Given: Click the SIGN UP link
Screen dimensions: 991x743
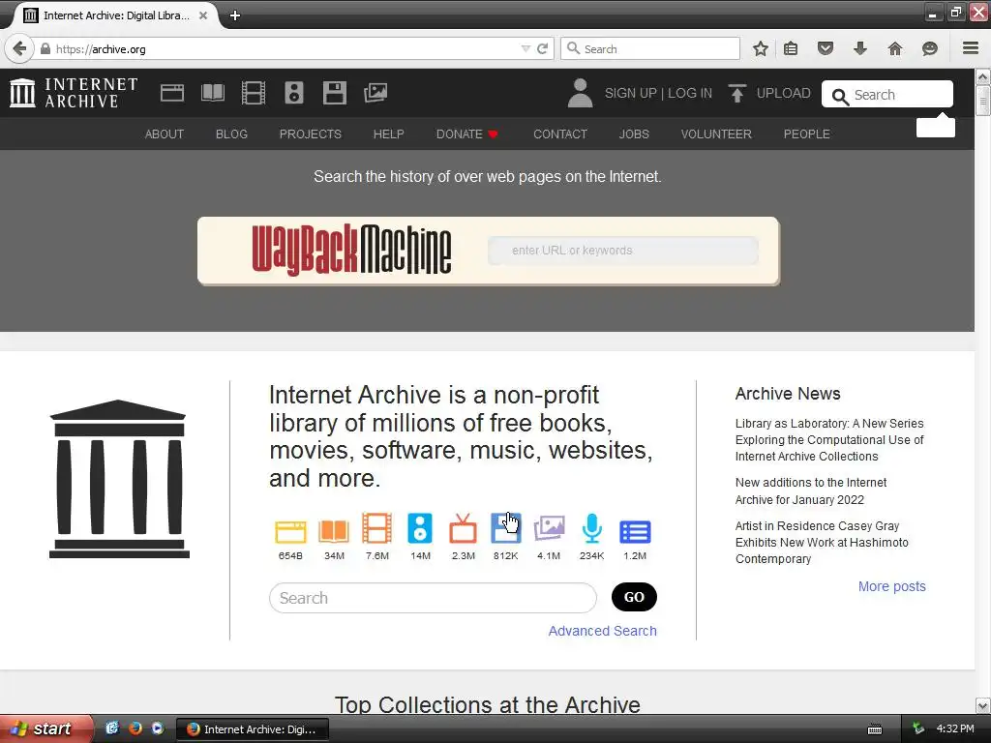Looking at the screenshot, I should coord(630,93).
